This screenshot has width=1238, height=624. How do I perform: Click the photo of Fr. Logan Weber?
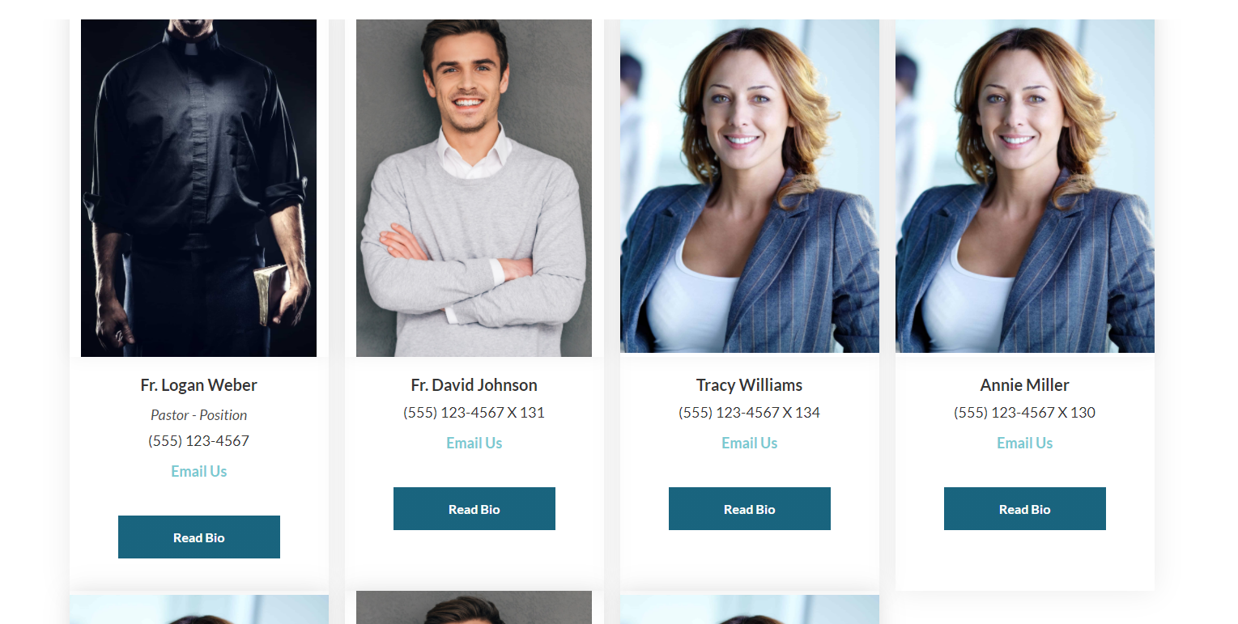click(x=199, y=188)
